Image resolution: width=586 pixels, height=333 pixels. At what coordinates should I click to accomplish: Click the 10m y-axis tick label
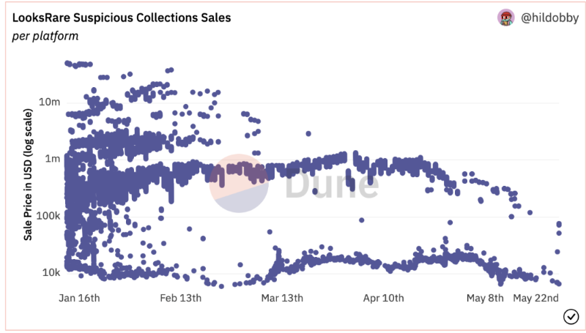[x=48, y=101]
